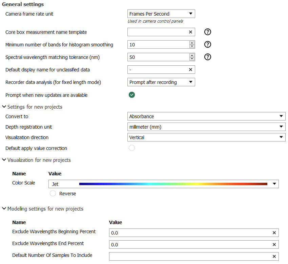Clear Exclude Wavelengths End Percent value
The width and height of the screenshot is (288, 264).
pos(274,245)
